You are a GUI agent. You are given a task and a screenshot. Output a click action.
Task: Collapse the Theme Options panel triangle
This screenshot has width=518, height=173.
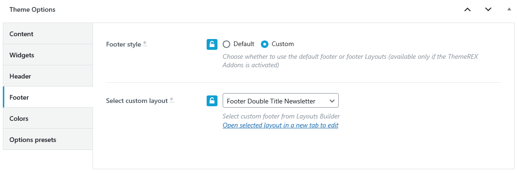pos(509,9)
